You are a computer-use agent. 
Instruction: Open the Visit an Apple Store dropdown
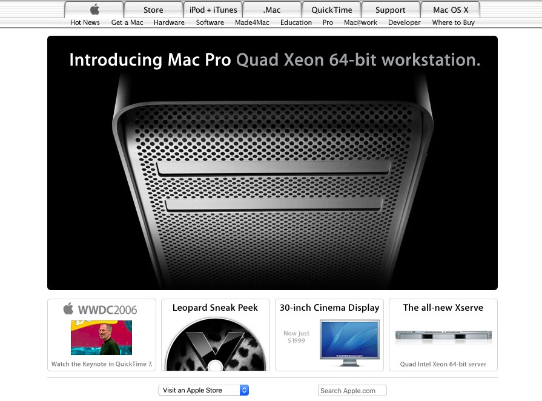point(203,390)
